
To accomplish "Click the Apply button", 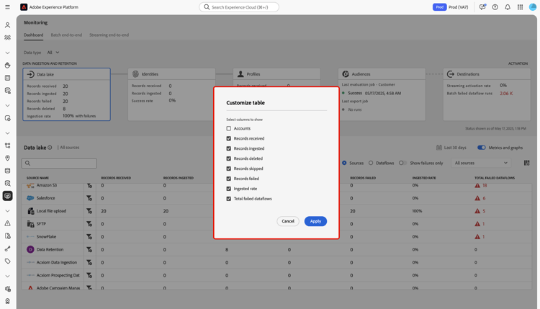I will coord(315,221).
